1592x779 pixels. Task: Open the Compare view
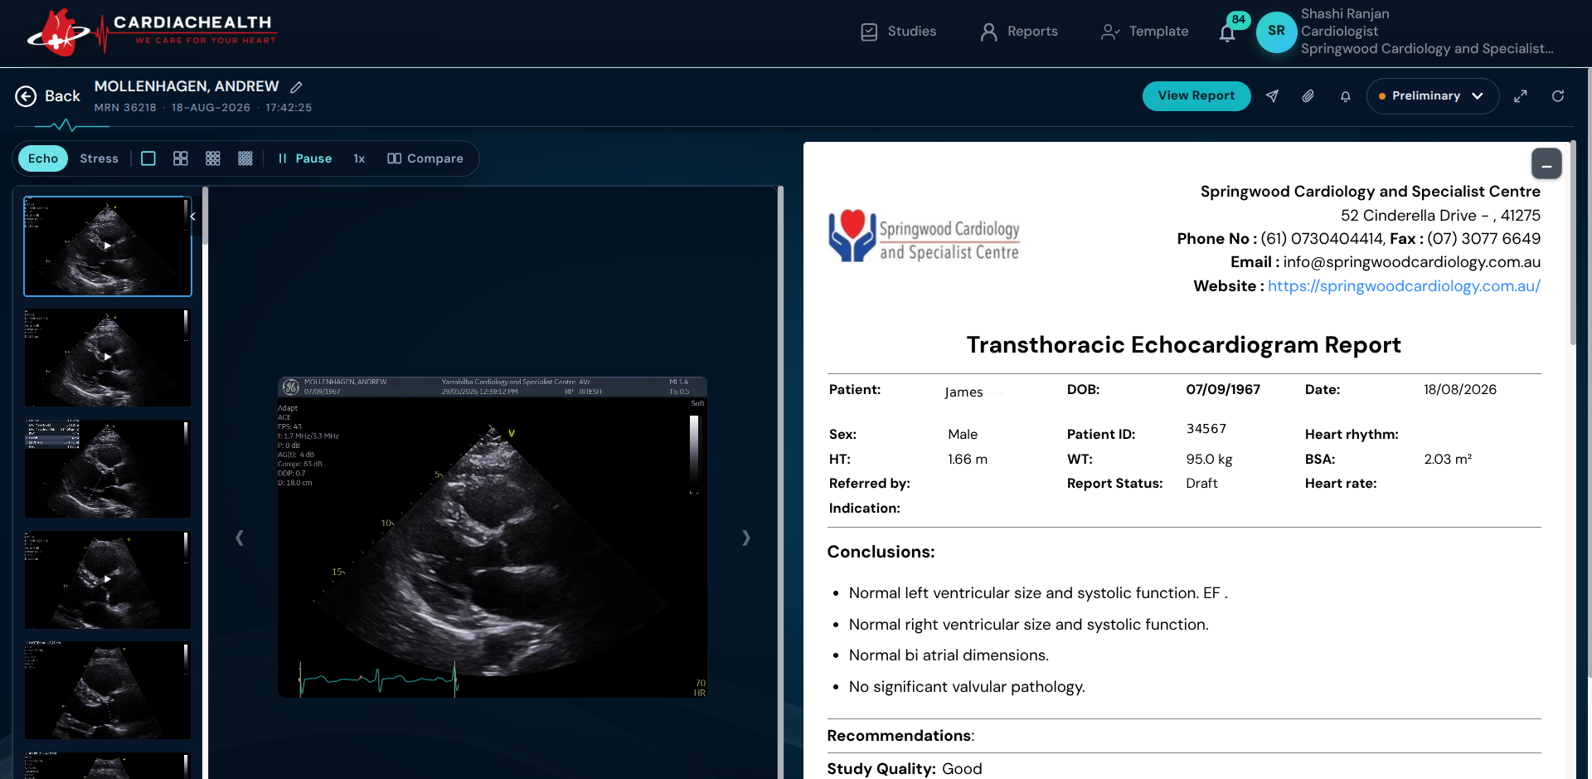[425, 158]
